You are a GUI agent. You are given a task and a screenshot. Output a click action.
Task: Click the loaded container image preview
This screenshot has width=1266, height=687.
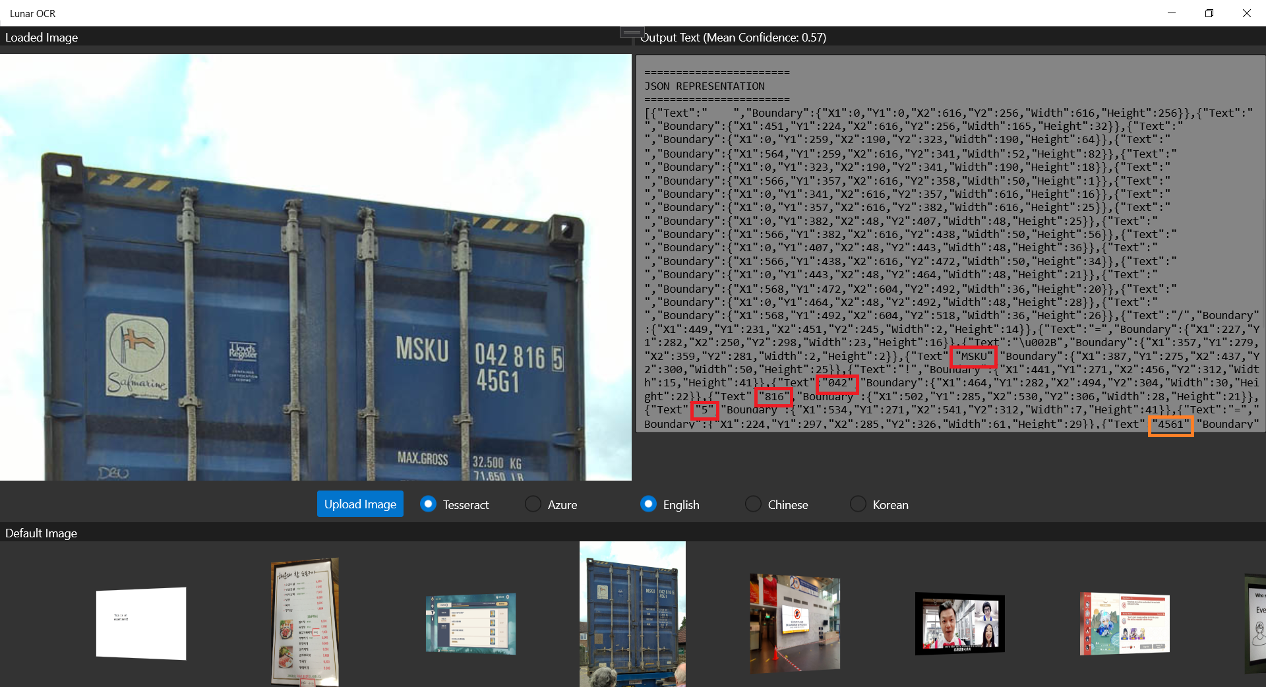click(315, 267)
